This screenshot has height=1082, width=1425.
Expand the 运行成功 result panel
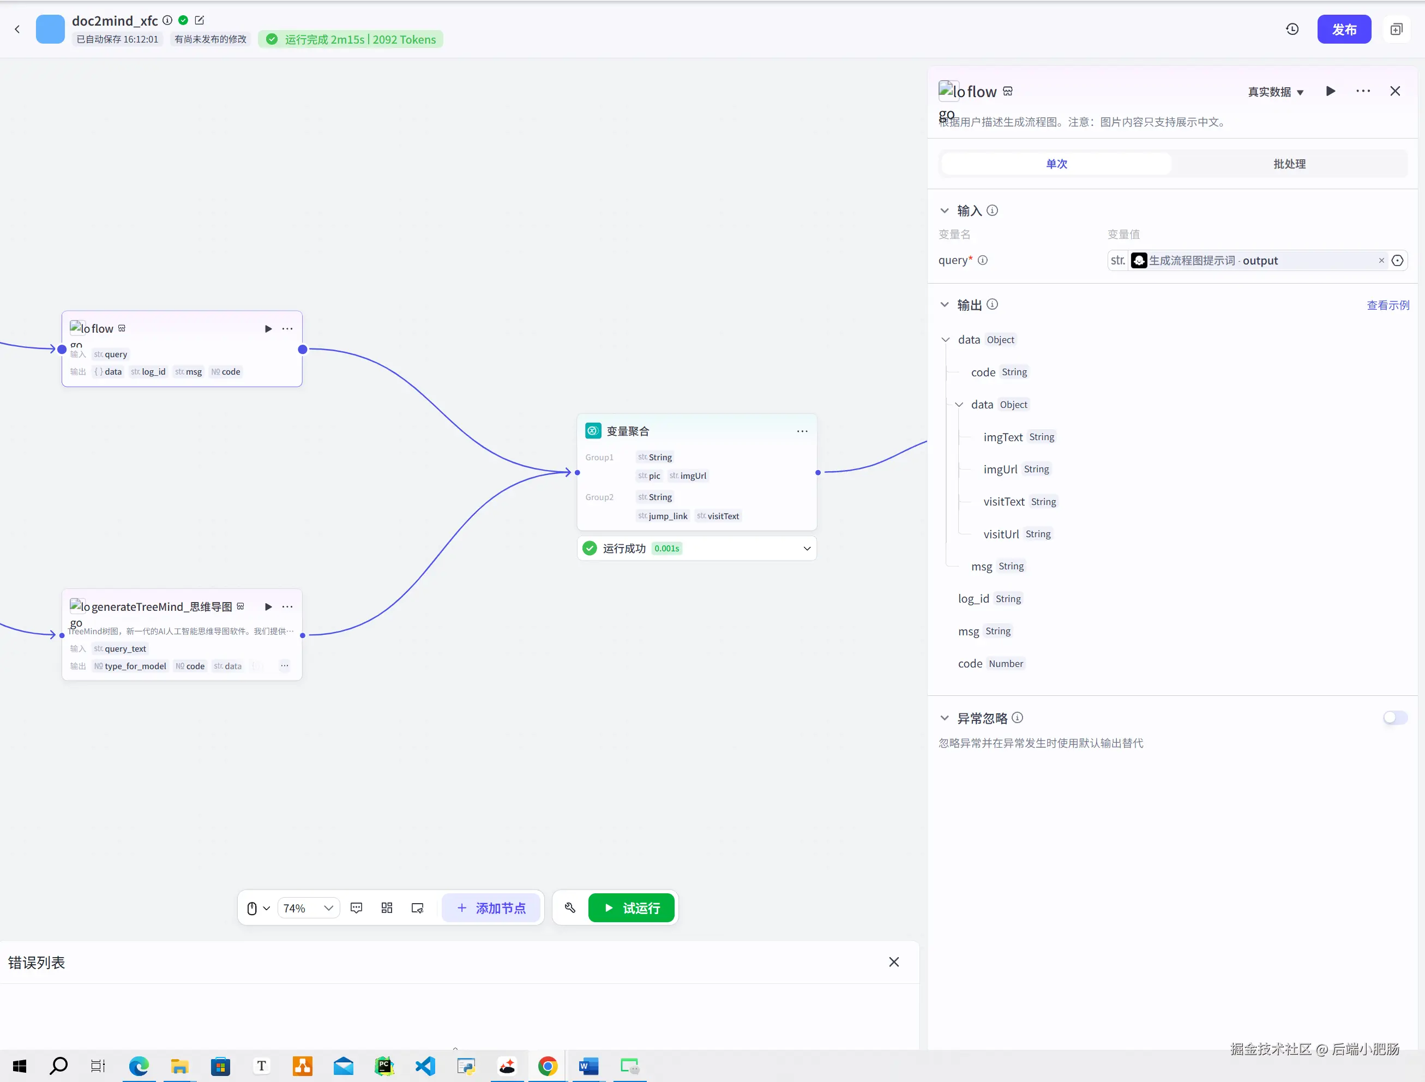[807, 549]
